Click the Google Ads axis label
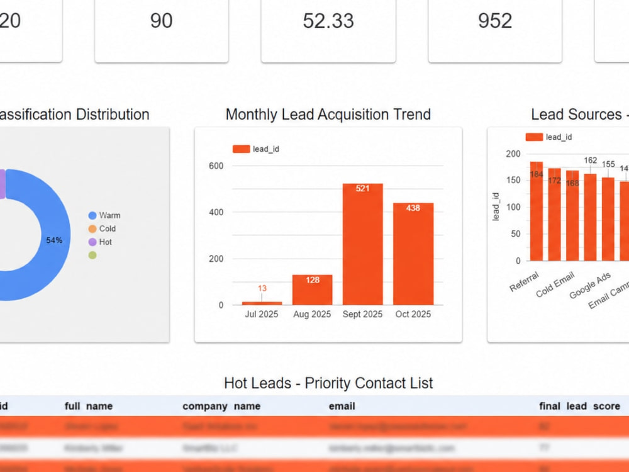The height and width of the screenshot is (472, 629). (590, 285)
